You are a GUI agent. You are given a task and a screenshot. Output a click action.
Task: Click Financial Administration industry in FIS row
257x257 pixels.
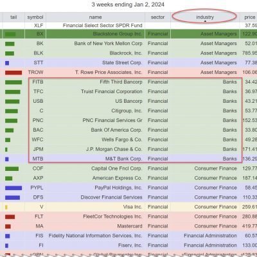[x=210, y=236]
